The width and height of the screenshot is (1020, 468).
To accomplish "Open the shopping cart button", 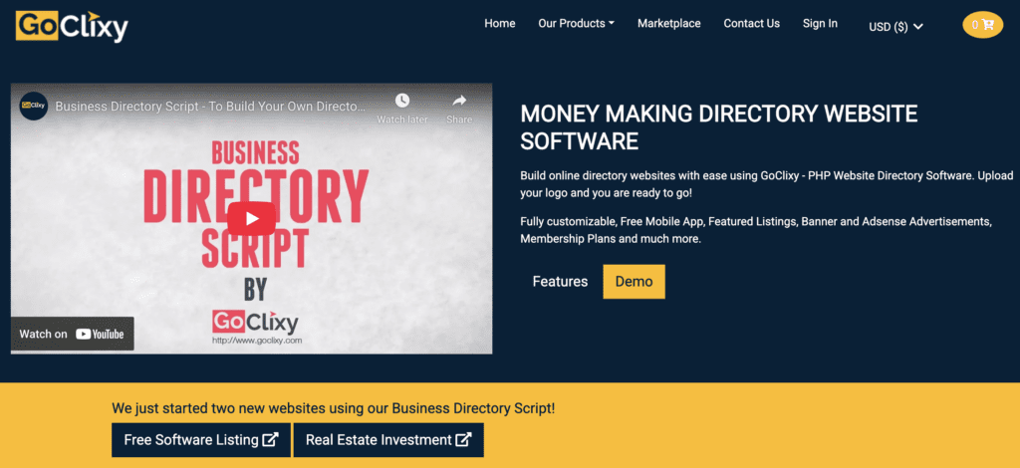I will coord(982,25).
